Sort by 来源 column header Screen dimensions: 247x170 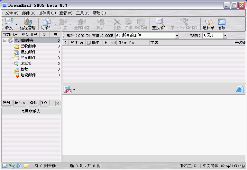[x=240, y=43]
